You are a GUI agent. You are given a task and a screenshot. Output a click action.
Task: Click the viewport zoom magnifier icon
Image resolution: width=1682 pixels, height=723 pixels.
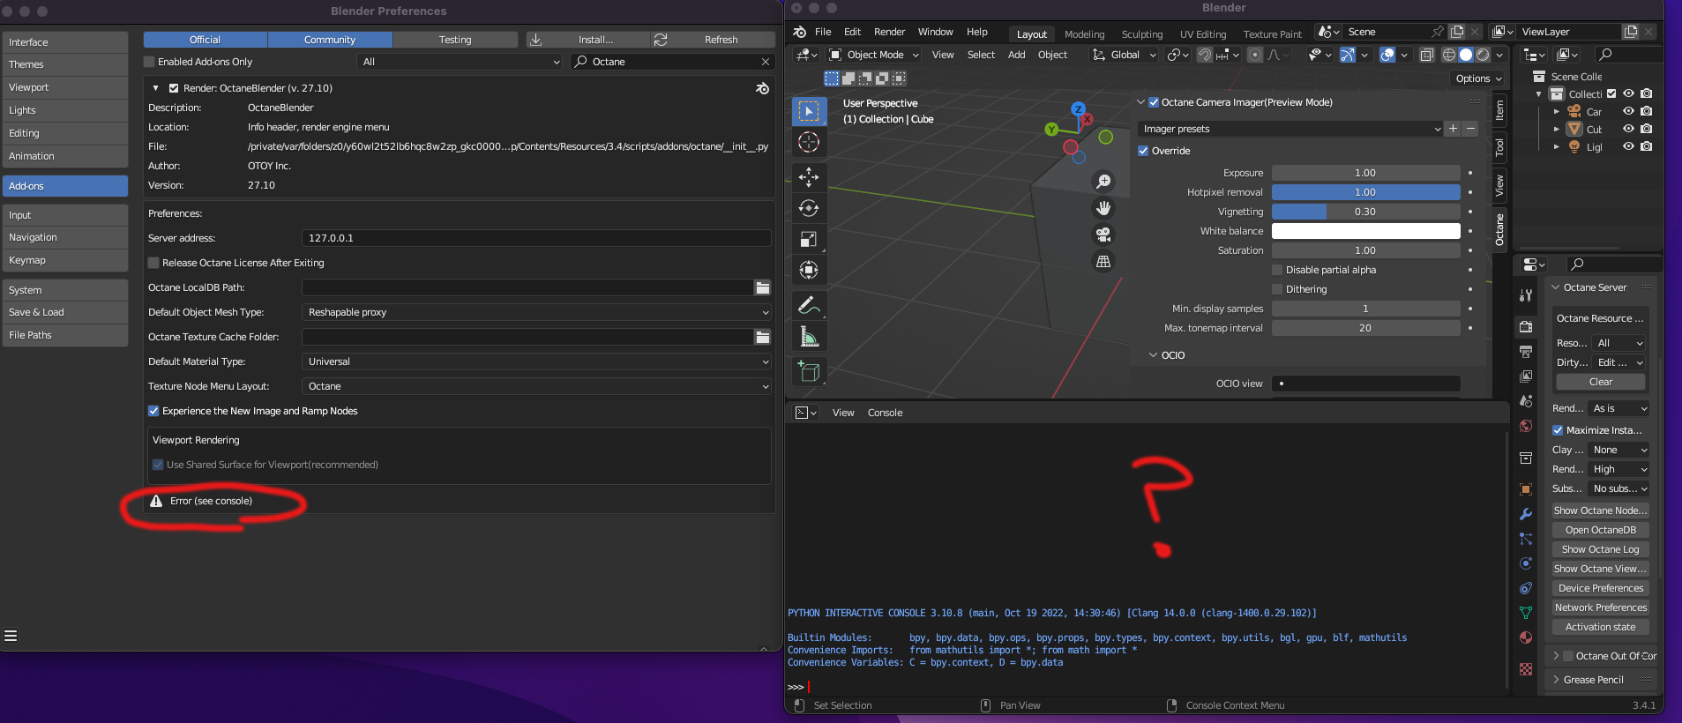coord(1103,182)
